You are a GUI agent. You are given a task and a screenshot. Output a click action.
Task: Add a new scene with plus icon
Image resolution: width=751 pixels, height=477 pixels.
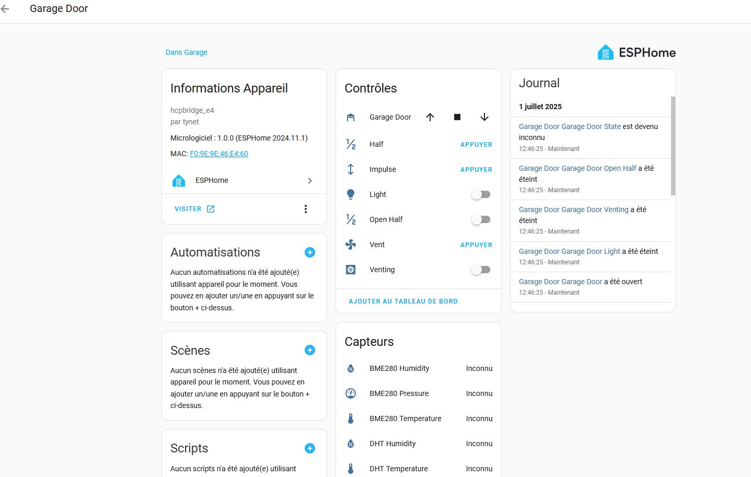point(310,350)
